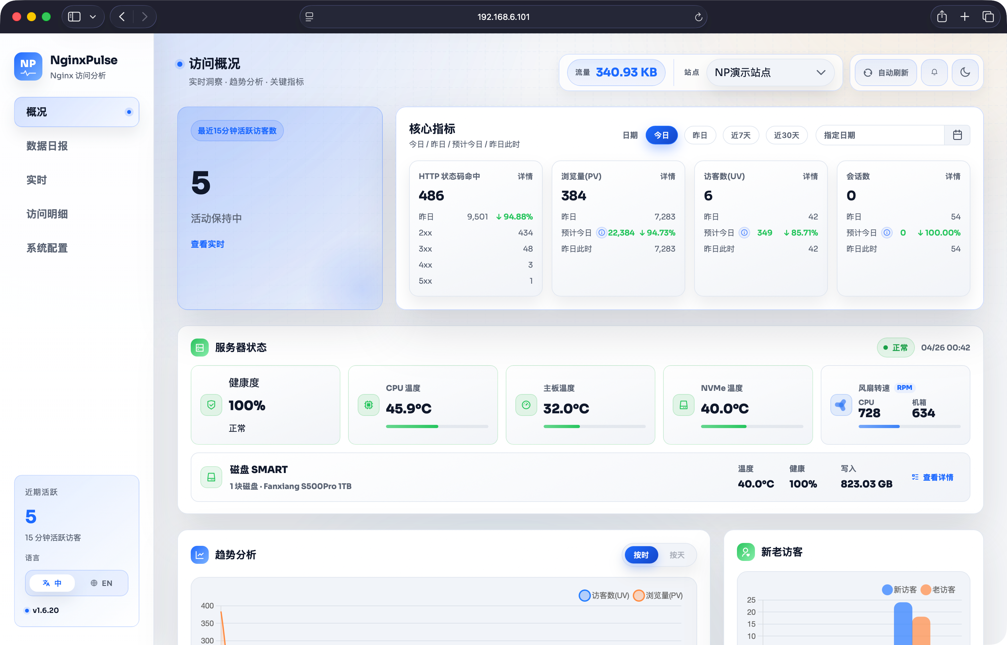Expand Safari sidebar menu chevron
This screenshot has height=645, width=1007.
click(93, 17)
